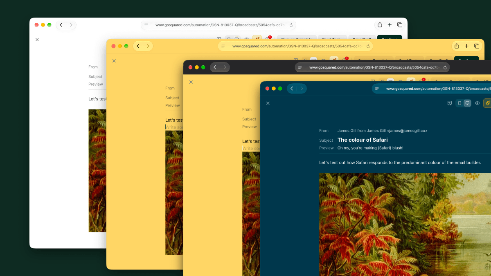Select the URL field in the blue window
491x276 pixels.
pos(431,89)
